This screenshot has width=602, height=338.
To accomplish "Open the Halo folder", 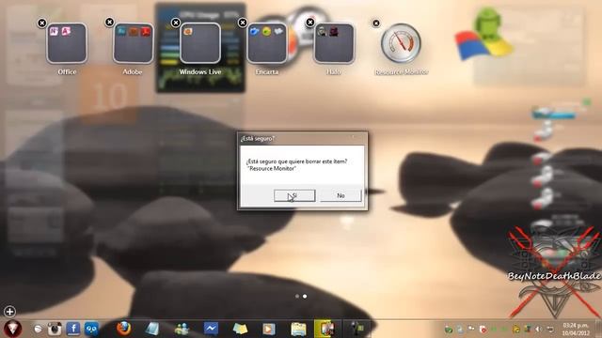I will point(334,43).
